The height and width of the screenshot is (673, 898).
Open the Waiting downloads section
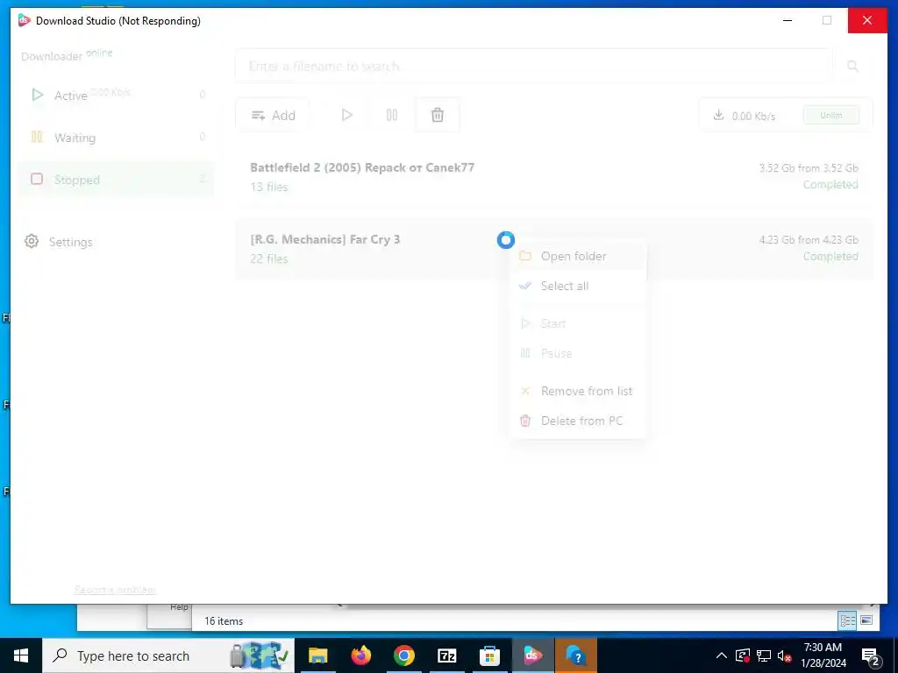click(x=117, y=138)
